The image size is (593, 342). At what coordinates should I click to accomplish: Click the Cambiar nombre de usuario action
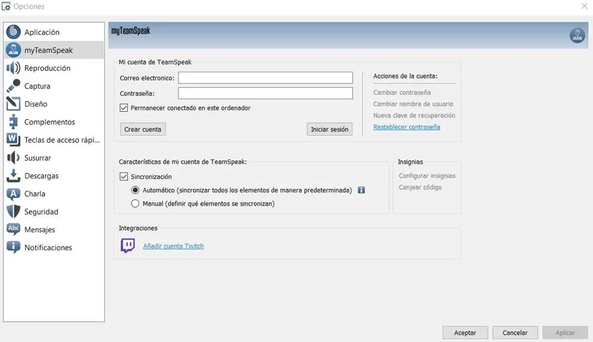coord(413,104)
